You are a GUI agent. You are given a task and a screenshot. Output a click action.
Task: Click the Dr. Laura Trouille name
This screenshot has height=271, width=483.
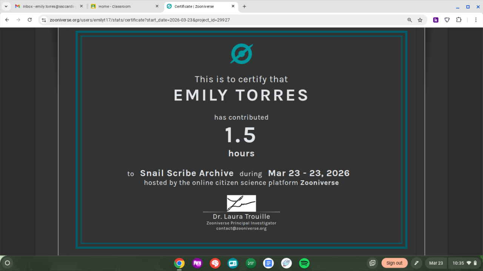pos(241,216)
